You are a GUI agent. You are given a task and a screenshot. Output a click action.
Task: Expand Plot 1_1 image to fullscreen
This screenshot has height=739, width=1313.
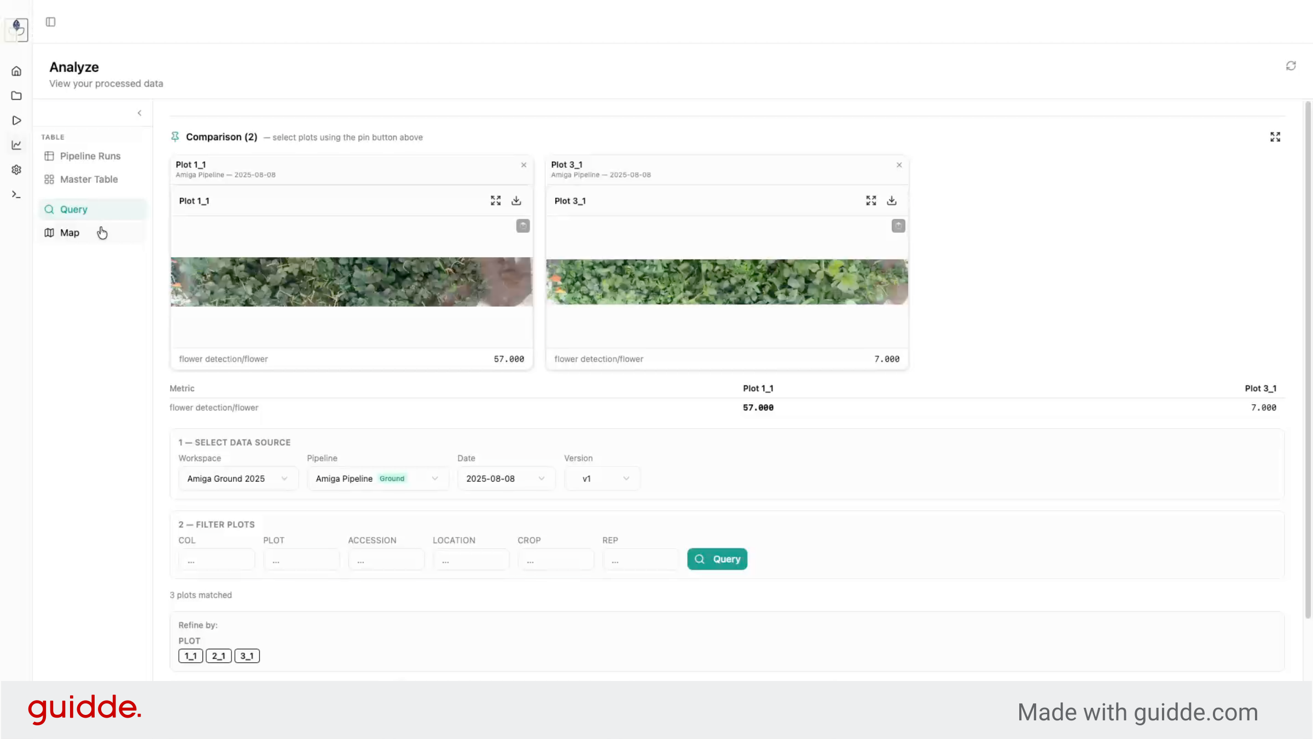point(496,201)
